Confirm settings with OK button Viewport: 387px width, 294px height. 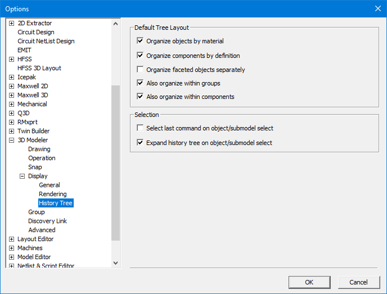(309, 282)
